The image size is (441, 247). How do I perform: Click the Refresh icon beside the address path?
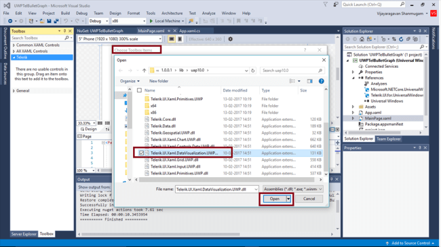(253, 71)
